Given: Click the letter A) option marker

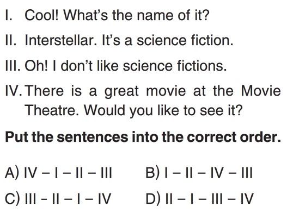Looking at the screenshot, I should [12, 172].
